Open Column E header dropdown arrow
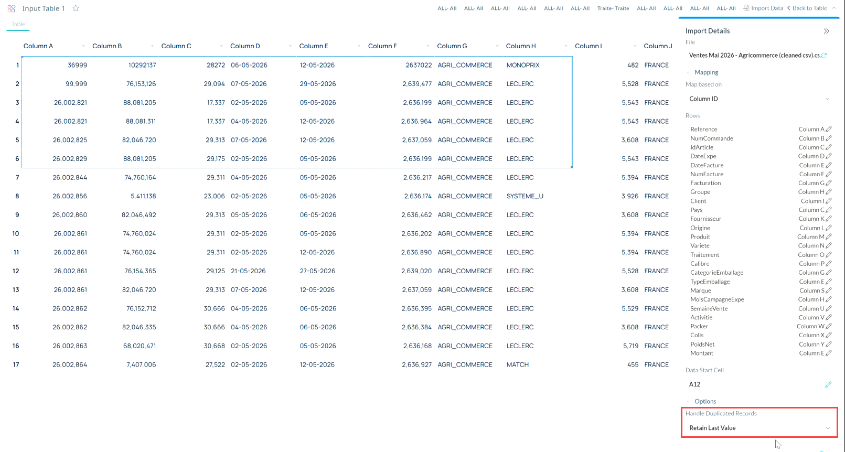 click(x=359, y=46)
